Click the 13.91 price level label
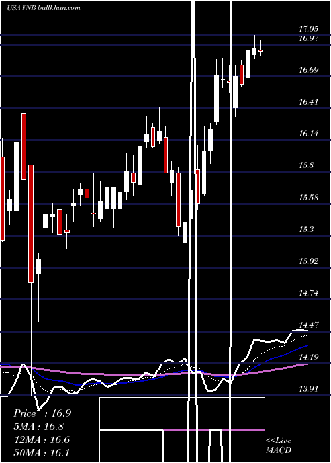This screenshot has height=463, width=331. 308,389
